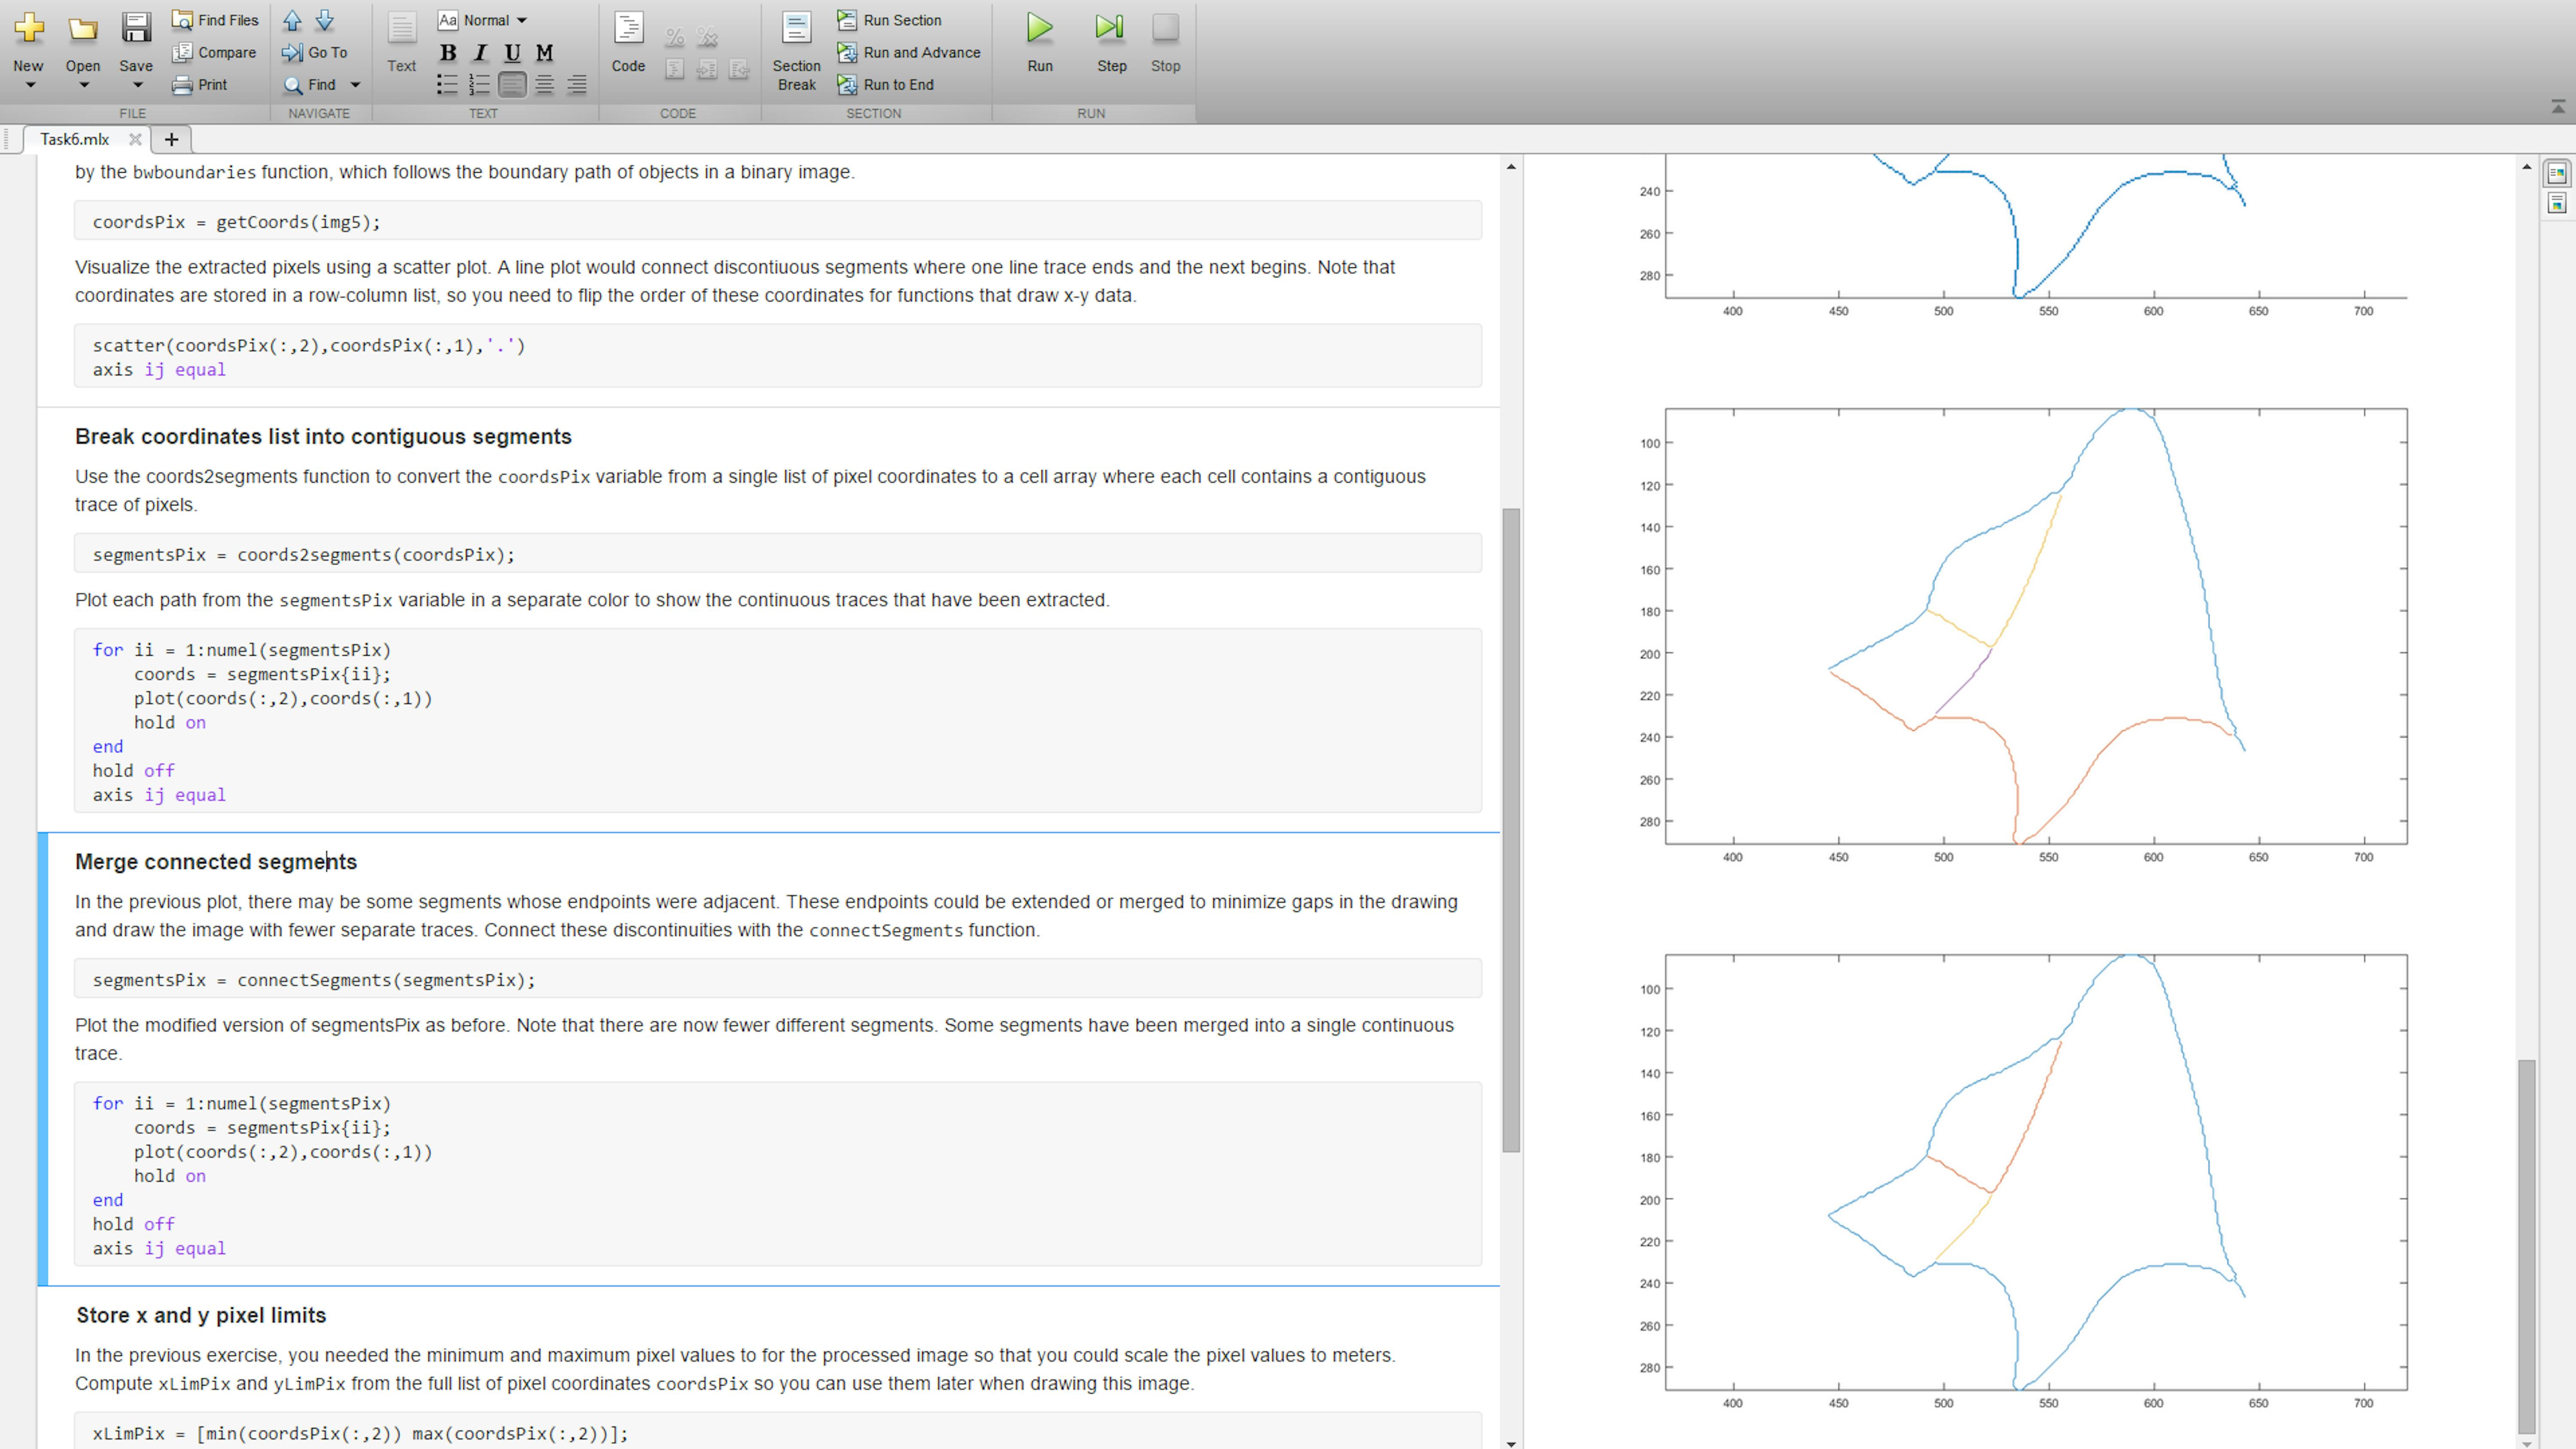2576x1449 pixels.
Task: Click the scatter(coordsPix...) code line
Action: [x=309, y=345]
